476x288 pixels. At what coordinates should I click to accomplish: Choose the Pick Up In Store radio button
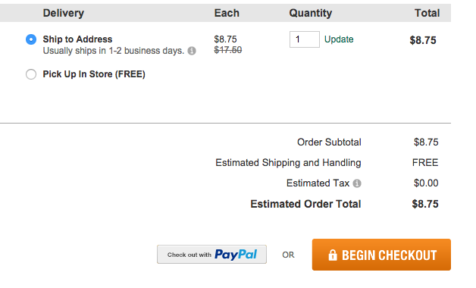pos(31,74)
